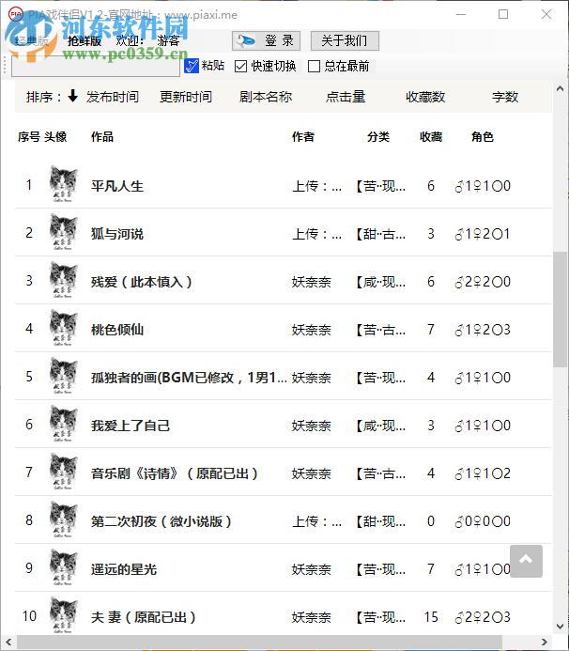Click favorites count 15 in row 夫 妻
This screenshot has width=569, height=651.
[x=431, y=617]
